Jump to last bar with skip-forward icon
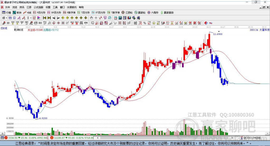 49,18
